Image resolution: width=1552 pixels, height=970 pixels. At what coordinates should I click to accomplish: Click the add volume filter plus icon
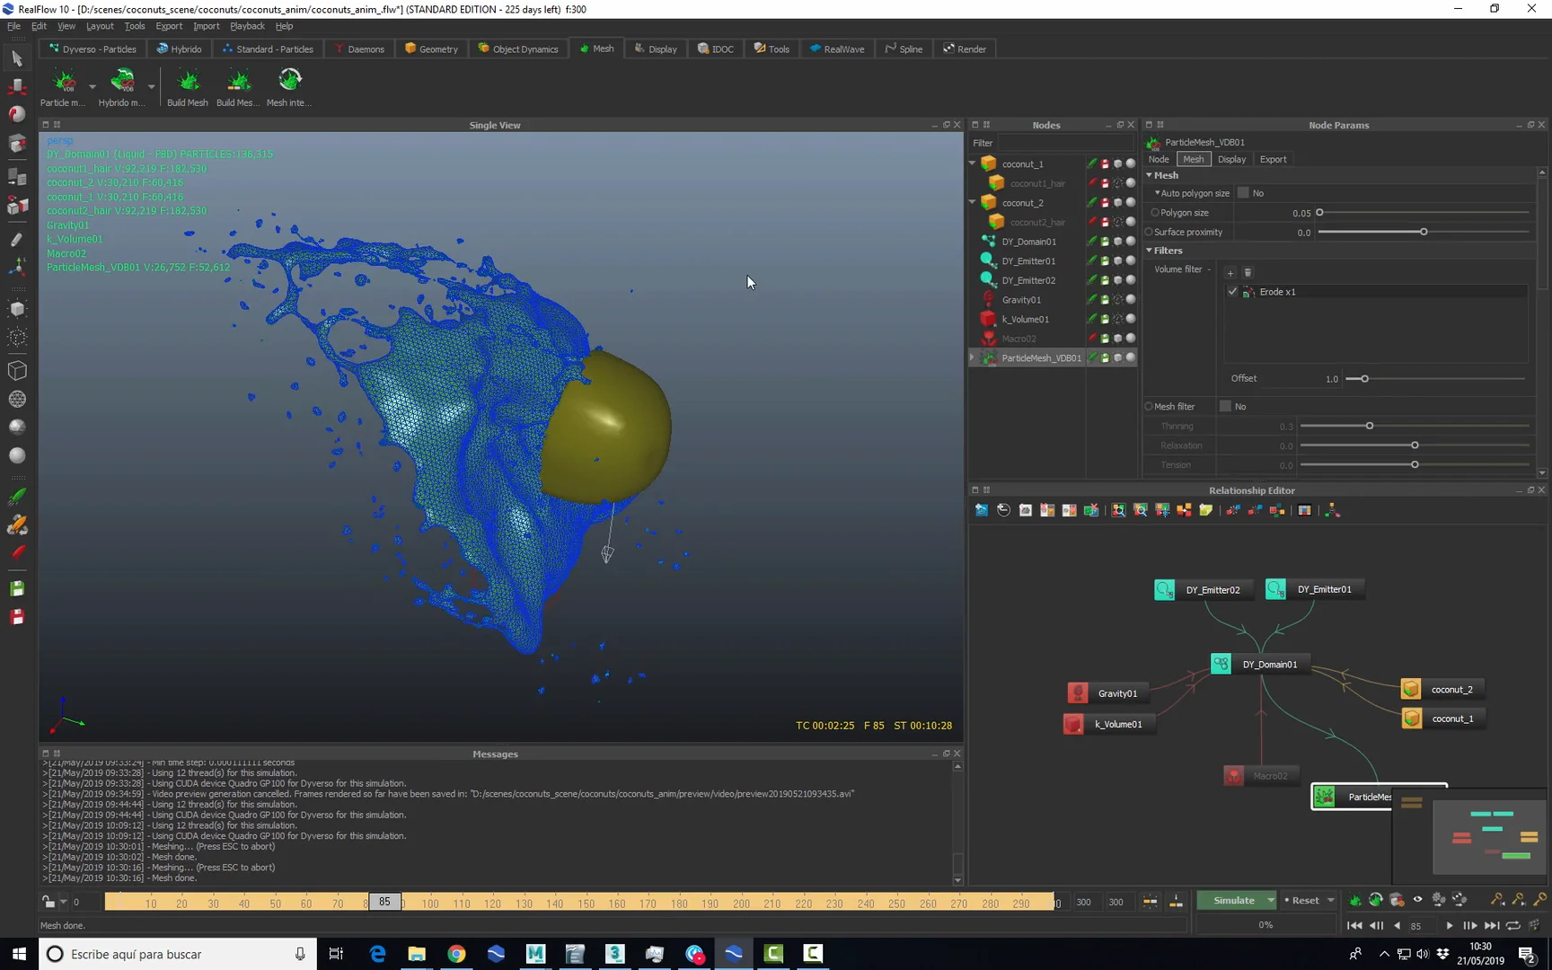click(x=1230, y=273)
